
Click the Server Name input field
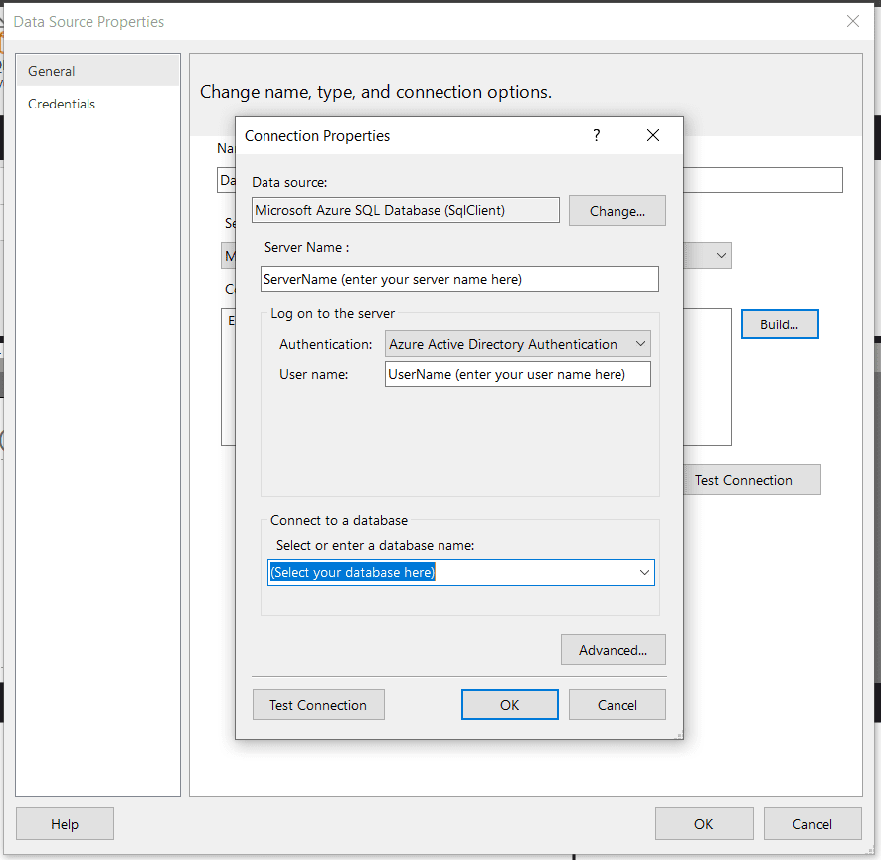459,279
